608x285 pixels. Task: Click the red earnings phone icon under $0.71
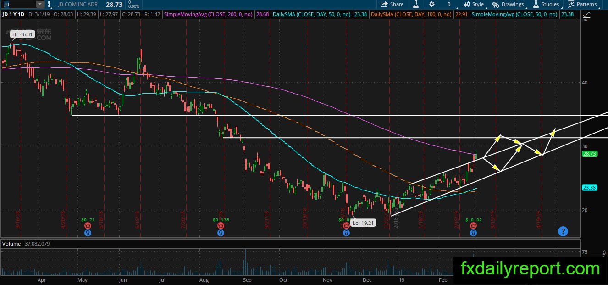pos(87,226)
